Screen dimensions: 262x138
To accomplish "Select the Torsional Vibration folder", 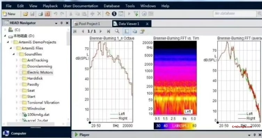I will point(43,102).
